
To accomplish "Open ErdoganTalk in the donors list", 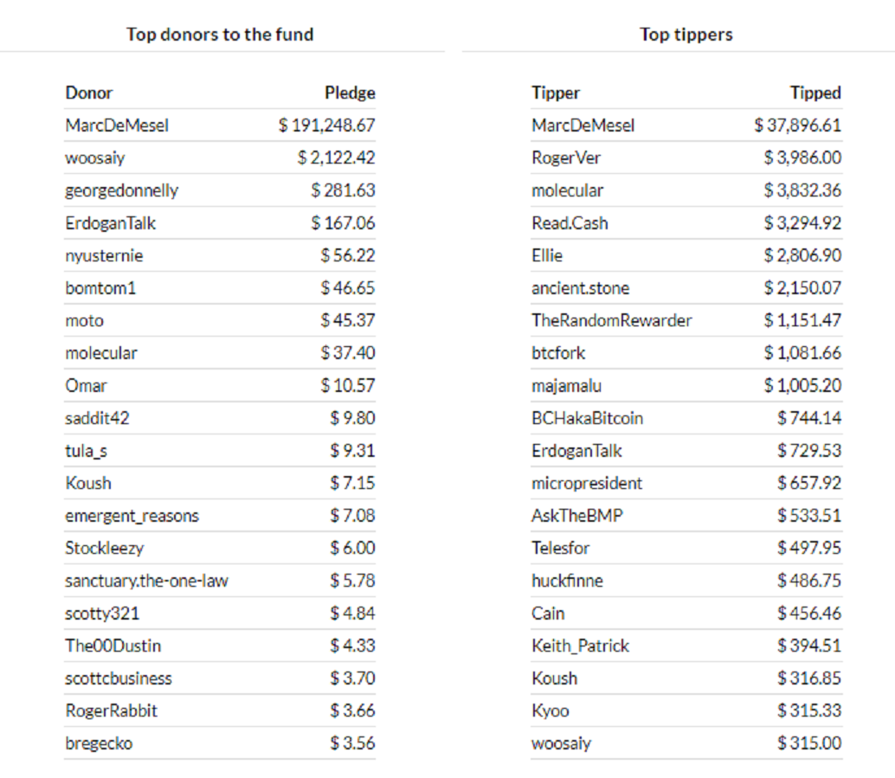I will pos(110,222).
